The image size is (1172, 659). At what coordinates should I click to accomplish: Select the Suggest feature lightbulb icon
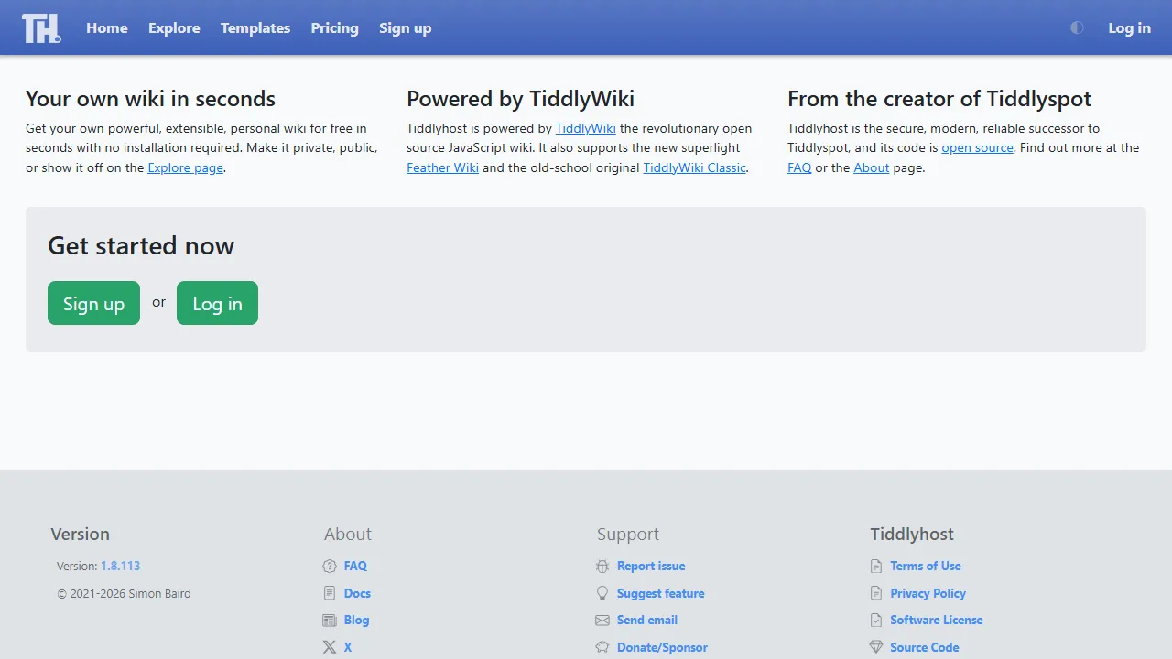click(x=602, y=593)
